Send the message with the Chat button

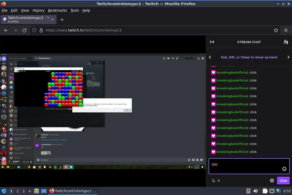coord(283,181)
